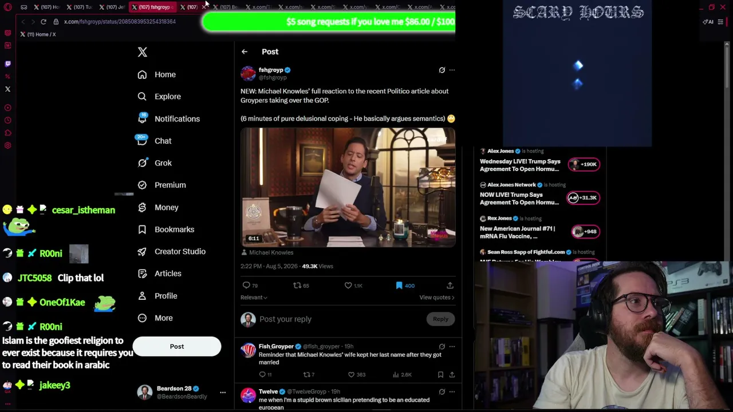Toggle bookmark on post with 400 bookmarks
Image resolution: width=733 pixels, height=412 pixels.
405,286
